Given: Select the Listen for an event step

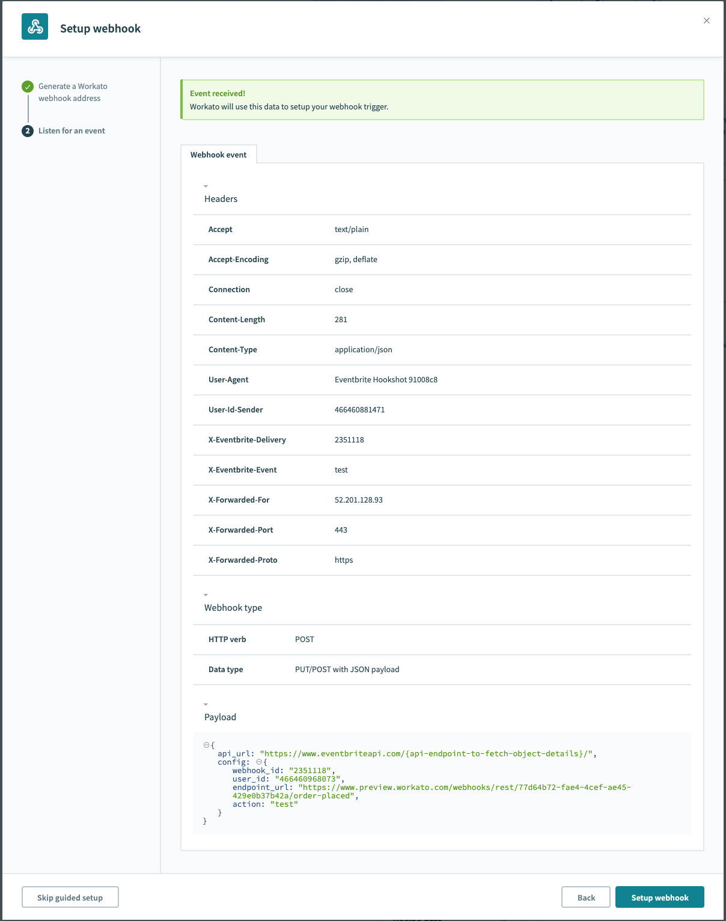Looking at the screenshot, I should (72, 130).
